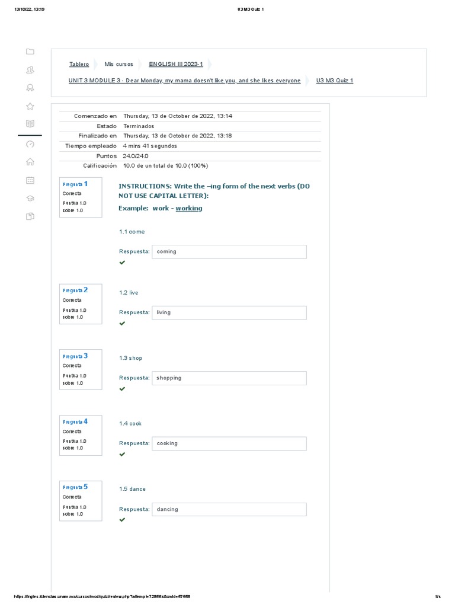
Task: Click the answer field containing 'dancing'
Action: click(229, 509)
